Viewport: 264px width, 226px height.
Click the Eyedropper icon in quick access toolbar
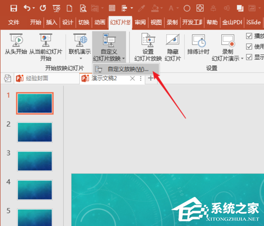pos(142,8)
